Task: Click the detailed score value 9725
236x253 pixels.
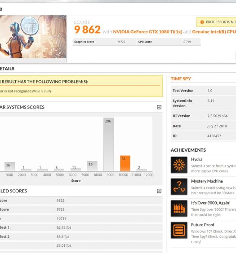Action: coord(60,209)
